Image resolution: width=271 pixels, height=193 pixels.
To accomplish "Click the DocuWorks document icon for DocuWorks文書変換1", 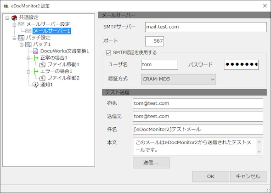I will coord(35,51).
